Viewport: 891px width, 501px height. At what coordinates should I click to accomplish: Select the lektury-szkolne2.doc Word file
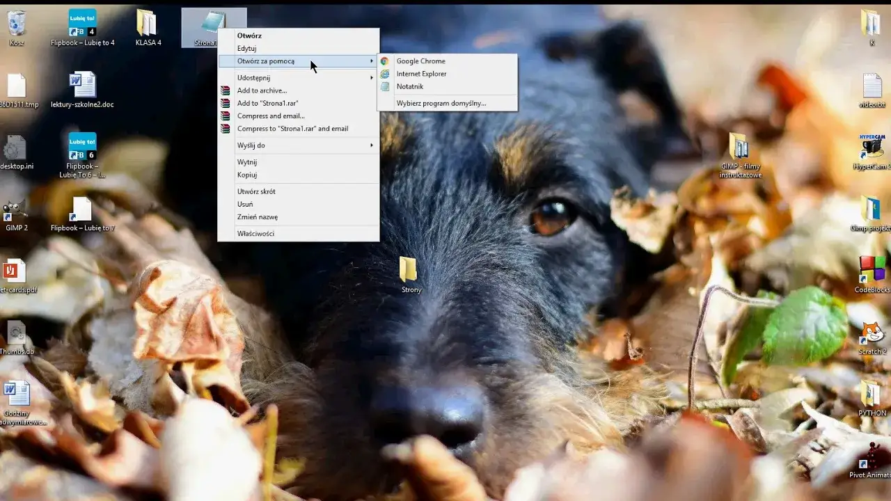[82, 86]
